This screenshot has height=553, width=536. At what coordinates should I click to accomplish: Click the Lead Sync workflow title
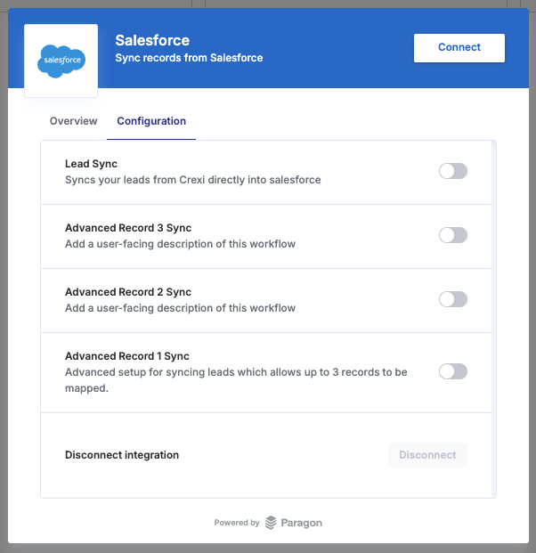(91, 164)
